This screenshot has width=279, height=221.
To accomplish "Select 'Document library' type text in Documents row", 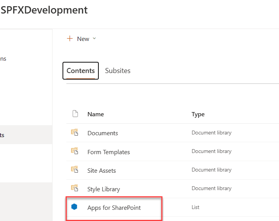I will pyautogui.click(x=211, y=133).
